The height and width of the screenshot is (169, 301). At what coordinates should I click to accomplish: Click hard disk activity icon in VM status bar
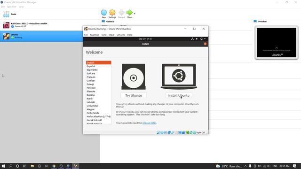(x=158, y=132)
